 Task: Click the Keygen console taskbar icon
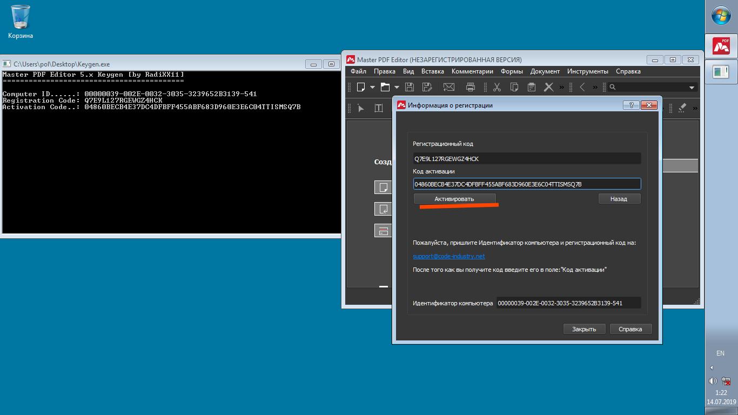click(x=721, y=71)
